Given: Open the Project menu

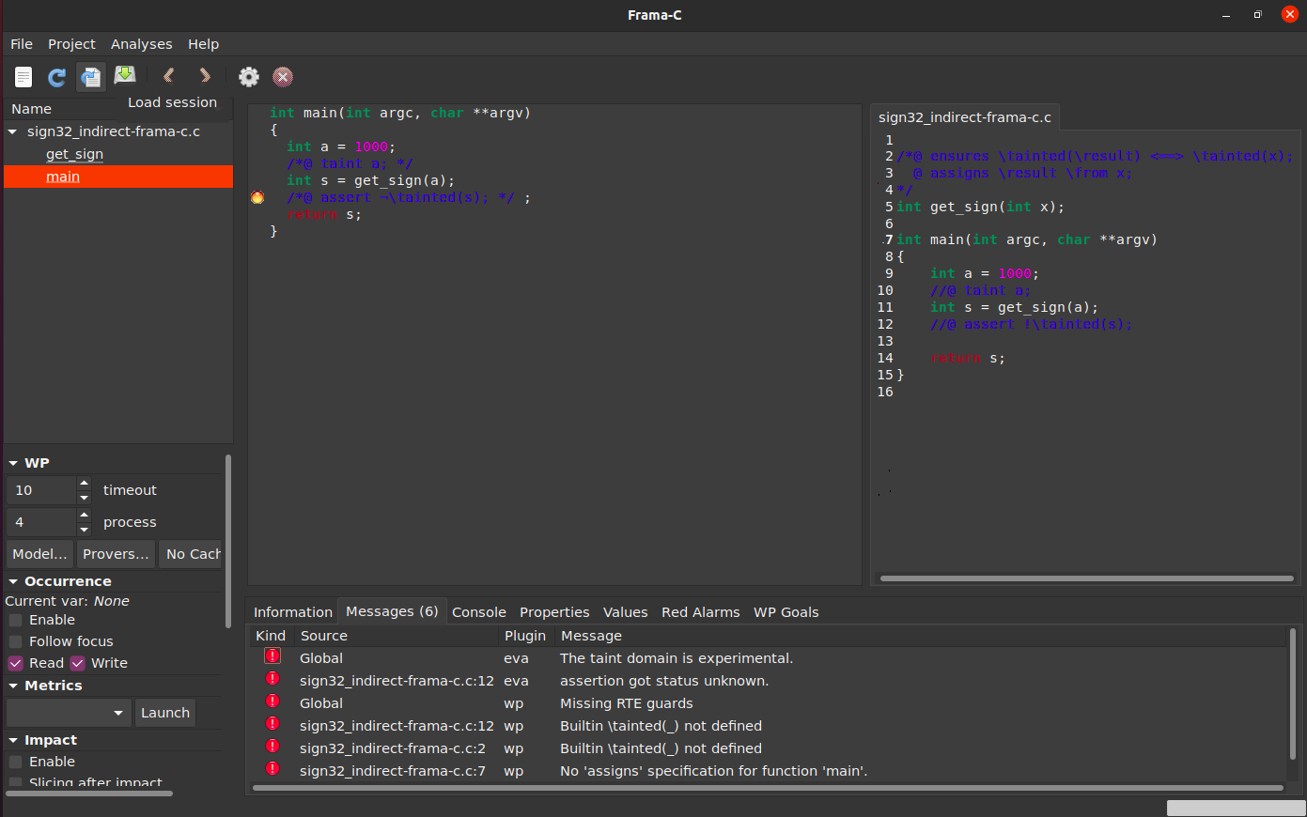Looking at the screenshot, I should coord(71,44).
